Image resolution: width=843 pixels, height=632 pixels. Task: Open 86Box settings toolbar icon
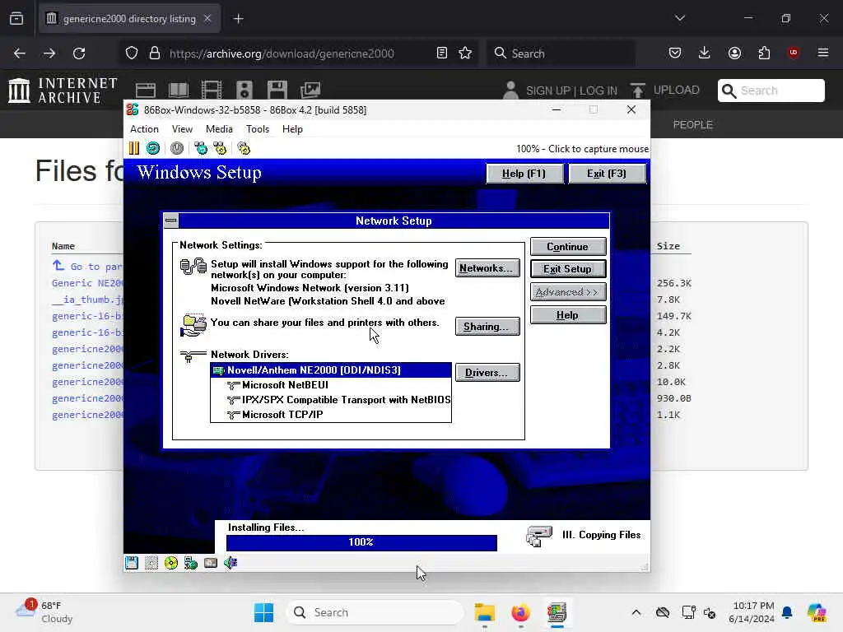click(x=244, y=148)
